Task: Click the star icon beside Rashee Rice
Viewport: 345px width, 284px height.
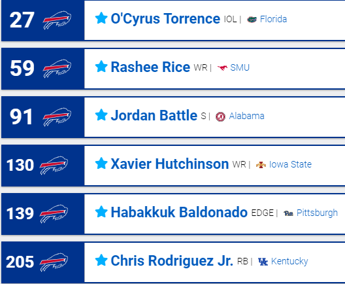Action: [101, 66]
